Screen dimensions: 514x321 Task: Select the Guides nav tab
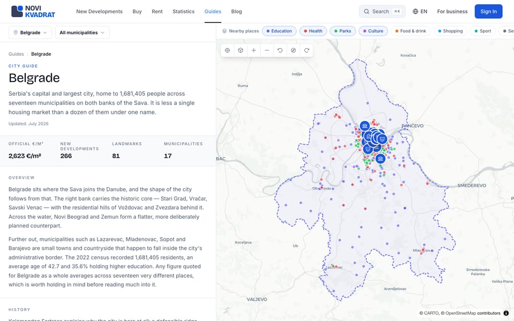point(213,11)
